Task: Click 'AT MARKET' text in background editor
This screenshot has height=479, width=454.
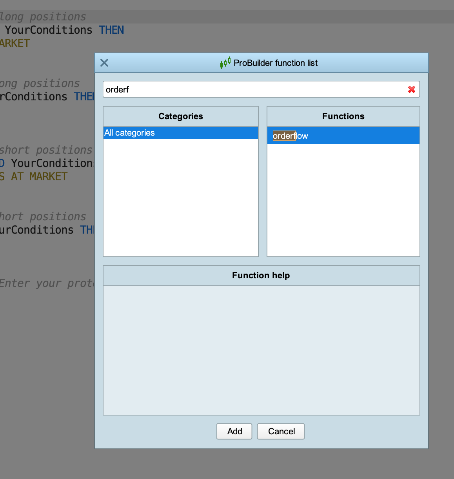Action: 39,176
